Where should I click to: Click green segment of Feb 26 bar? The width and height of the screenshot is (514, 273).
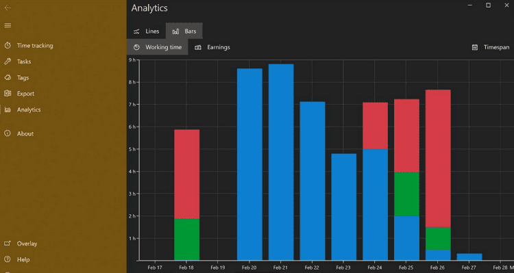[x=438, y=239]
